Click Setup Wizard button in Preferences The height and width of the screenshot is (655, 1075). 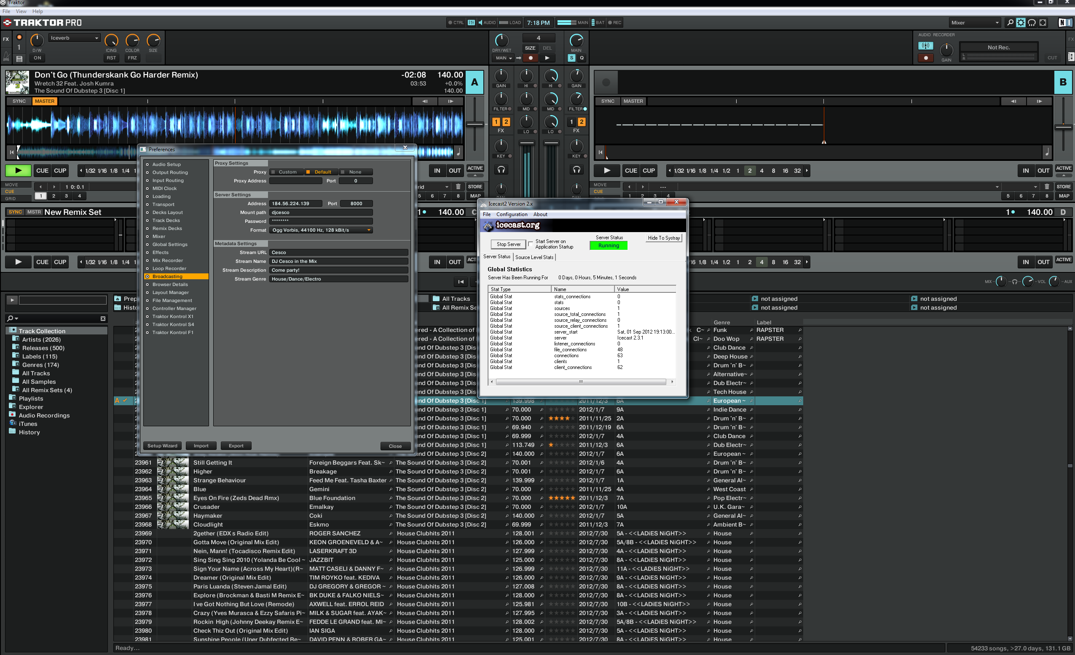[162, 446]
